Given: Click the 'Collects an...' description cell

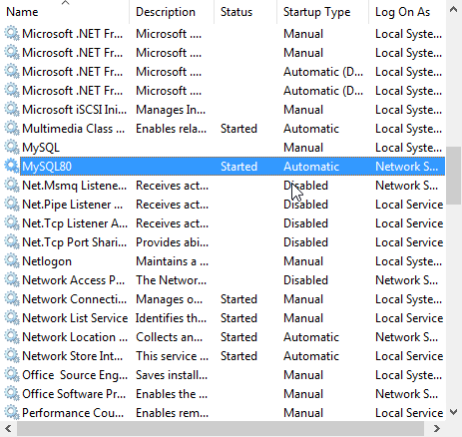Looking at the screenshot, I should pos(169,337).
